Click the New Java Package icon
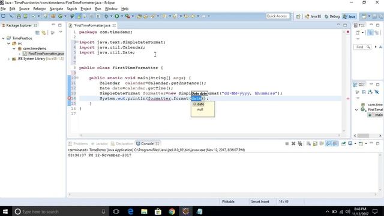The width and height of the screenshot is (384, 216). 53,16
